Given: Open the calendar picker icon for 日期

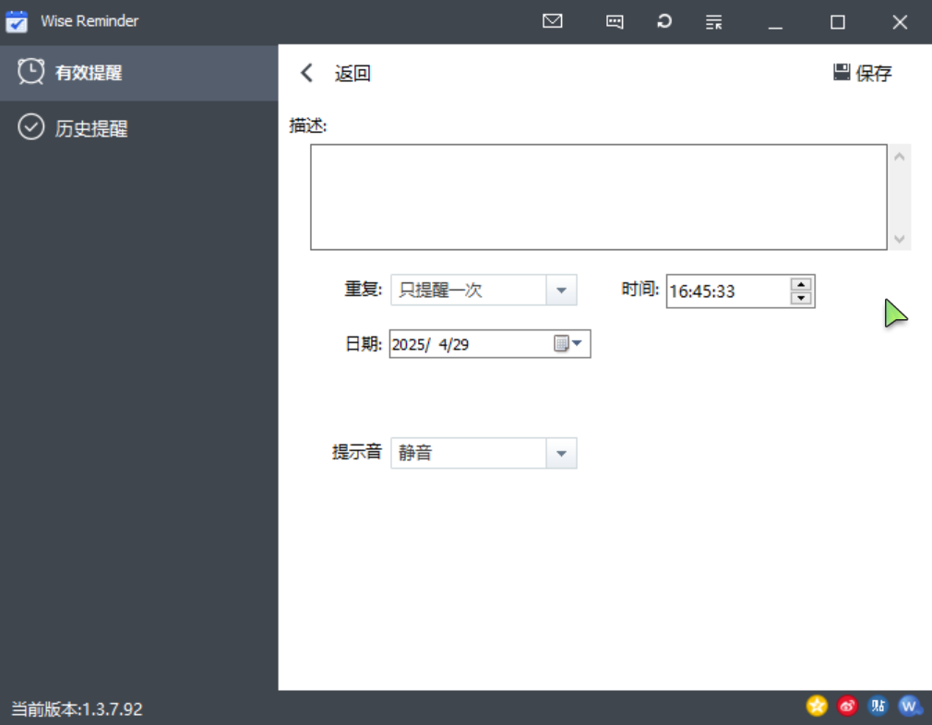Looking at the screenshot, I should [560, 343].
